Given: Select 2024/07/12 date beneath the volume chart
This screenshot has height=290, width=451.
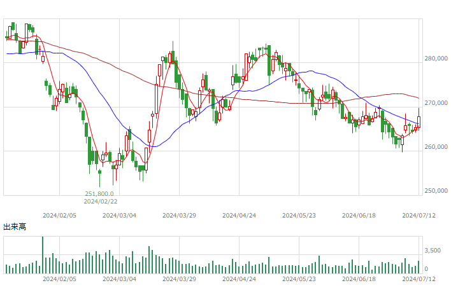Looking at the screenshot, I should pos(419,279).
